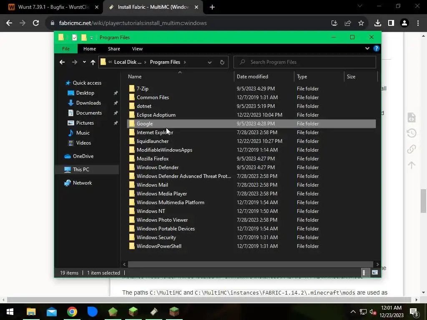Select the ModifiableWindowsApps folder
Viewport: 427px width, 320px height.
click(x=164, y=150)
